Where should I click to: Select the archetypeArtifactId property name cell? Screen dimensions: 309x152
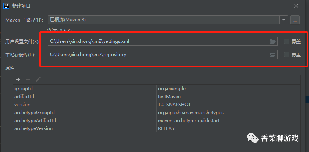tap(85, 120)
